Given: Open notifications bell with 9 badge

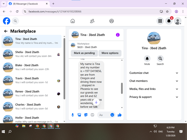Looking at the screenshot, I should (169, 21).
